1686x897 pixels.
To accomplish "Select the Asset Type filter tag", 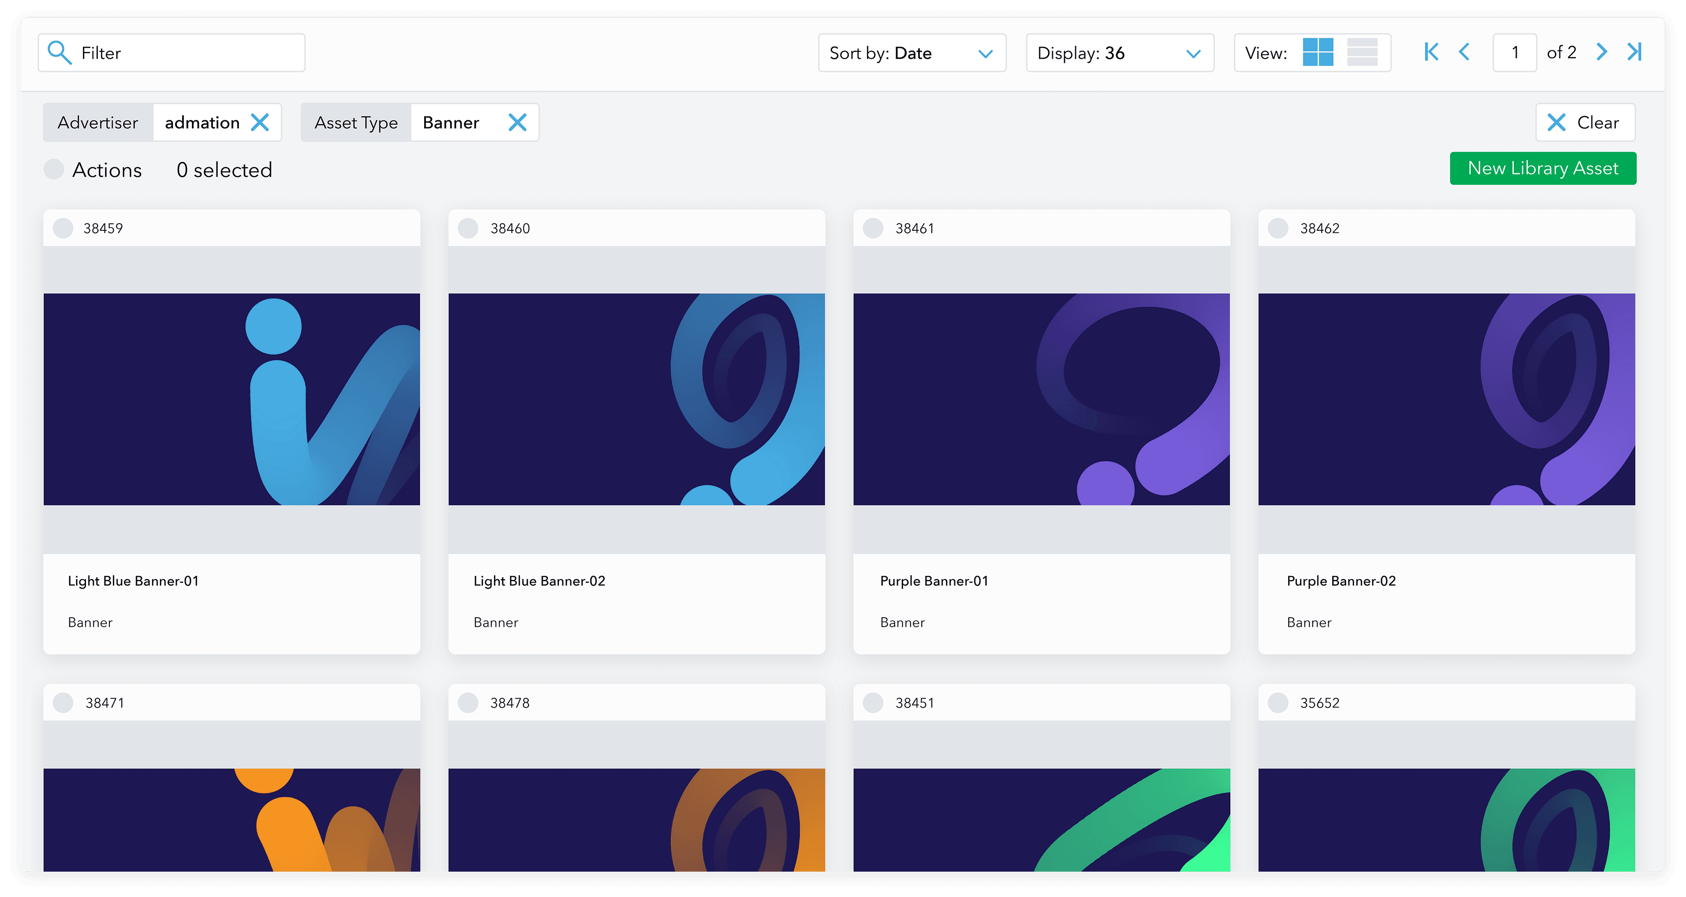I will pyautogui.click(x=356, y=122).
